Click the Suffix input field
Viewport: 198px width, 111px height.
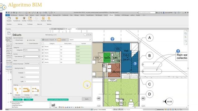click(x=32, y=81)
